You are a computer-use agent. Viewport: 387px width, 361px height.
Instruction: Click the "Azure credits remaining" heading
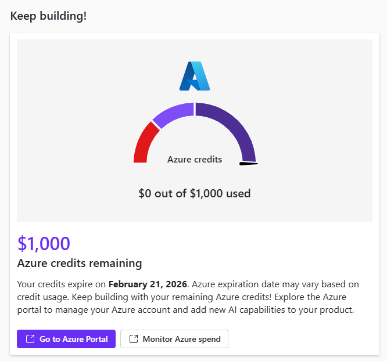click(80, 263)
